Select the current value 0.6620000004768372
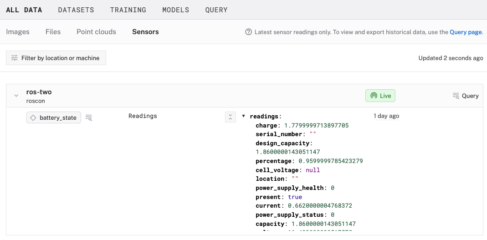Screen dimensions: 487x240 tap(320, 206)
